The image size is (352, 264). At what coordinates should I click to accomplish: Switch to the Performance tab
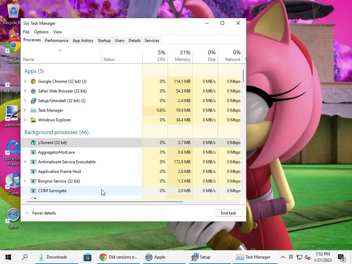point(57,41)
